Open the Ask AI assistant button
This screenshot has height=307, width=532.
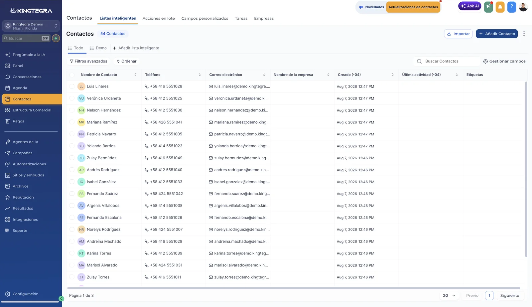[469, 6]
